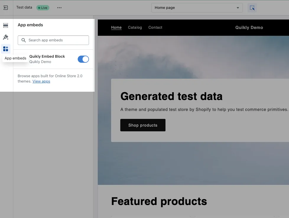Screen dimensions: 289x218
Task: Disable the Quikly Embed Block toggle
Action: click(x=83, y=59)
